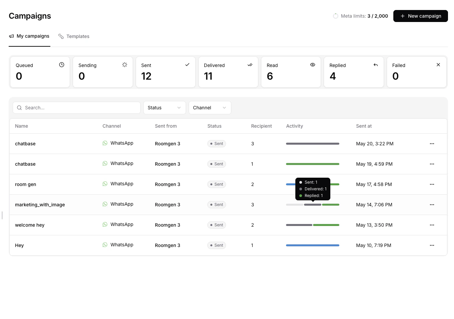Click the clock icon on Queued card

pos(62,65)
